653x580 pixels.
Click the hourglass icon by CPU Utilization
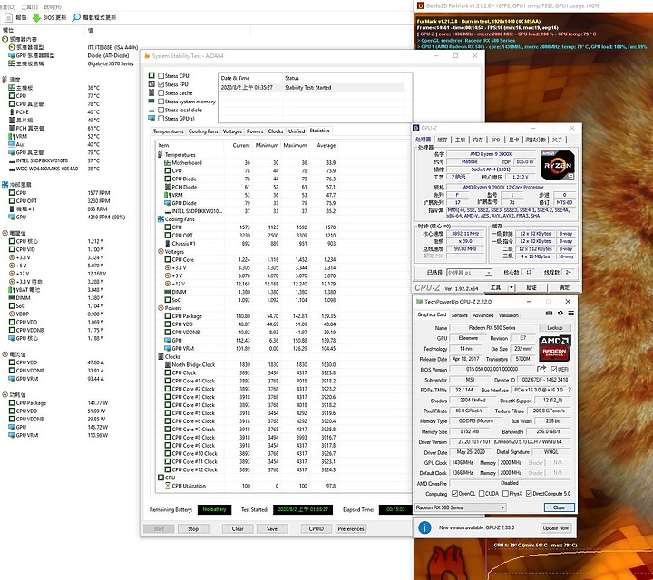pyautogui.click(x=168, y=486)
